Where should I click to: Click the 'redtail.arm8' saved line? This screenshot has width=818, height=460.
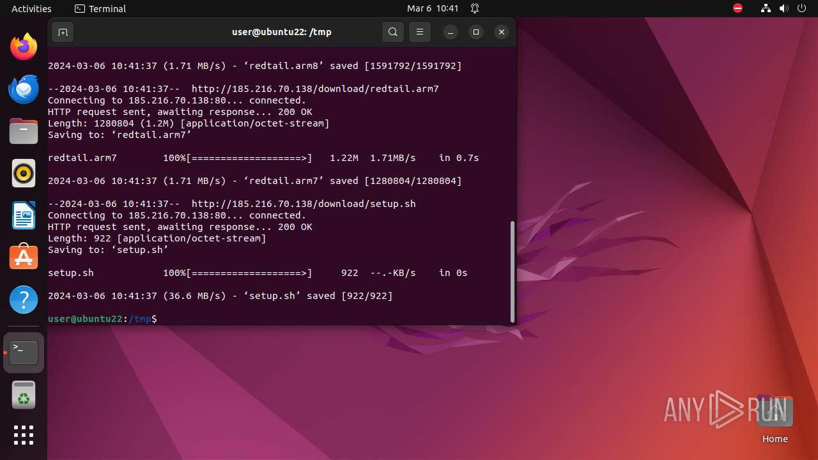[x=254, y=66]
